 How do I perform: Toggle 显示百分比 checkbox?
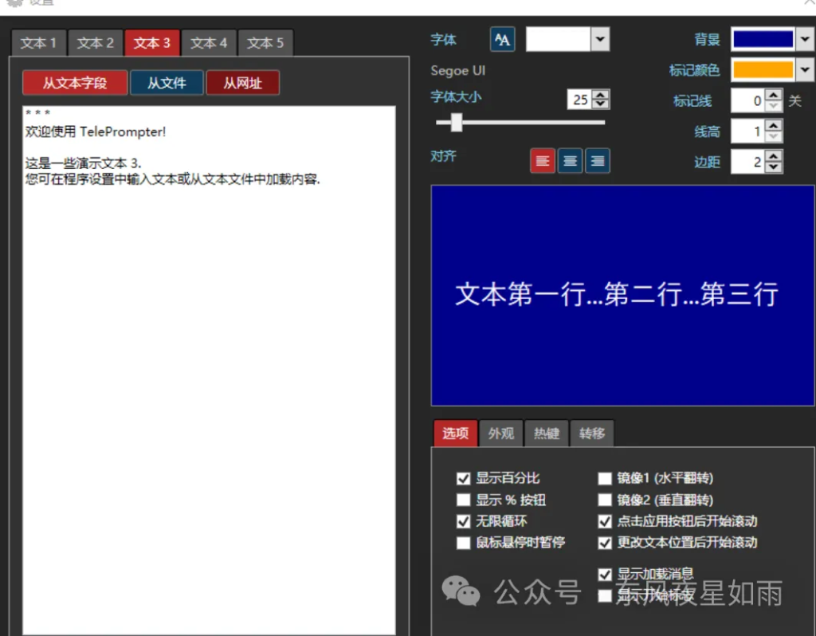[x=463, y=478]
